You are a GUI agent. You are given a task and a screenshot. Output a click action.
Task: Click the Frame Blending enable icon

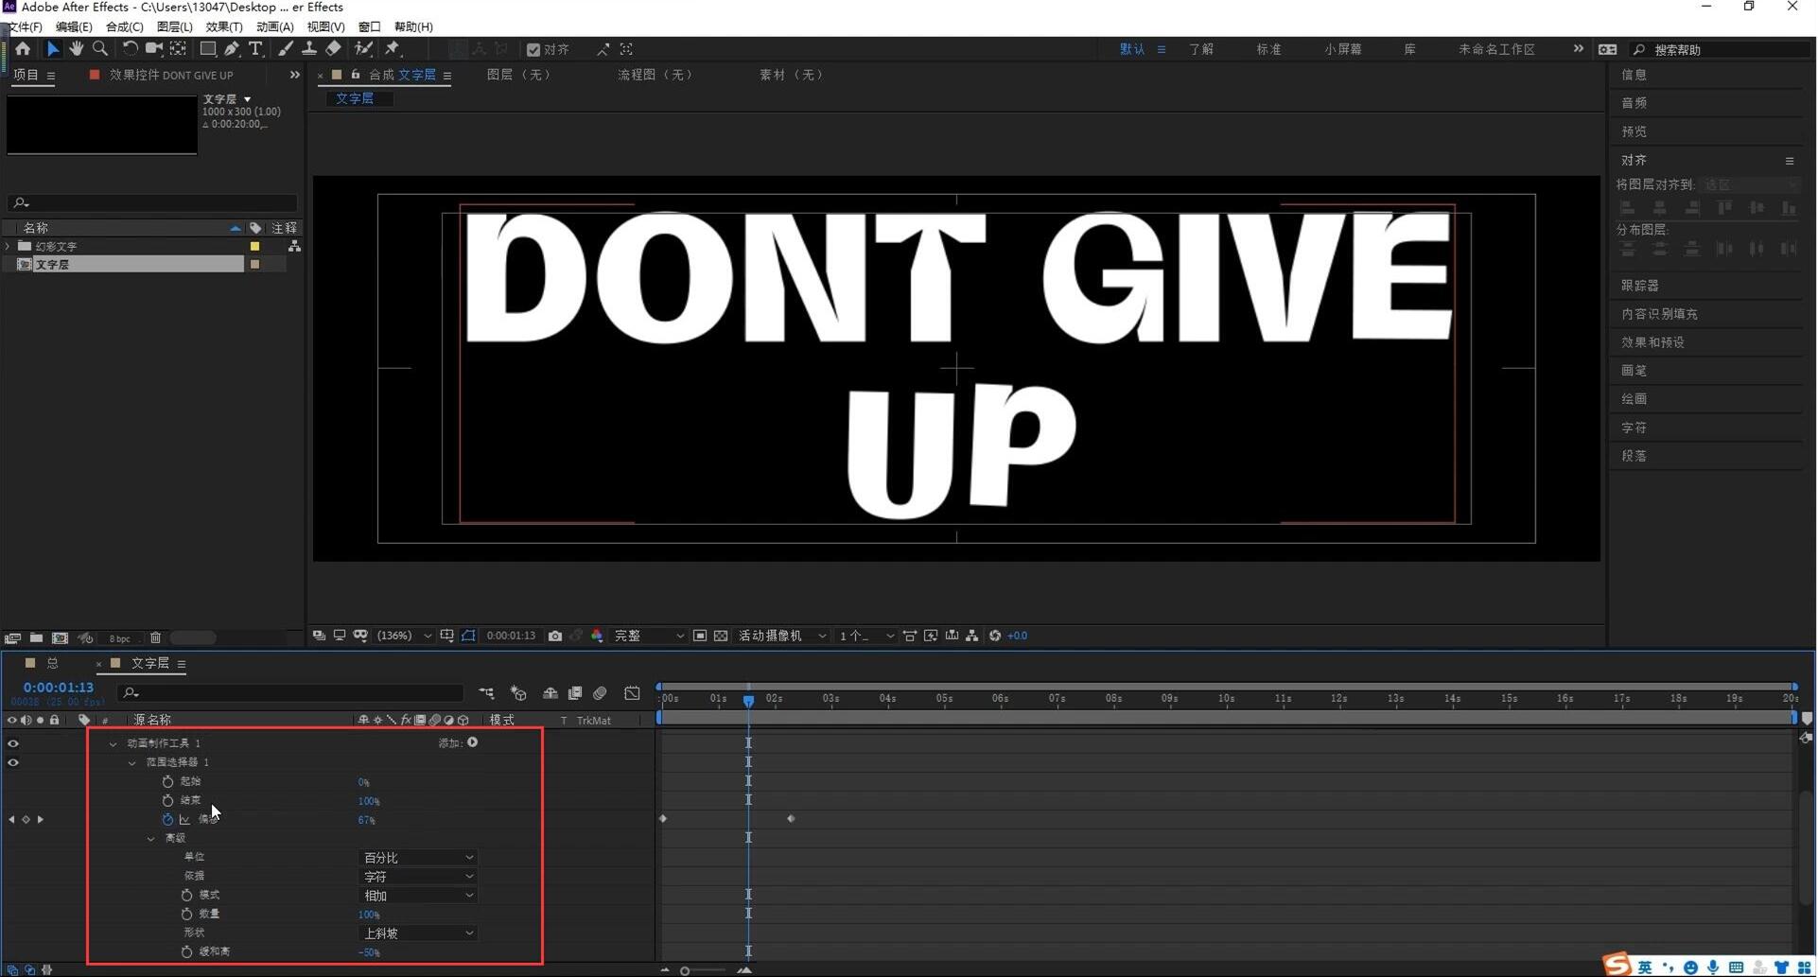[x=575, y=693]
